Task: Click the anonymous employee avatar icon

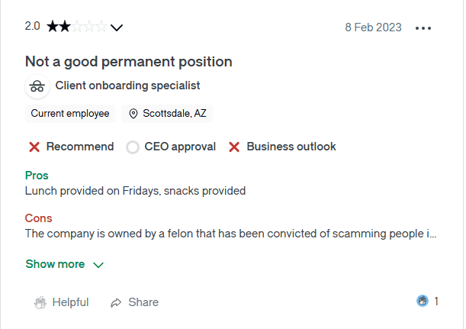Action: click(x=37, y=86)
